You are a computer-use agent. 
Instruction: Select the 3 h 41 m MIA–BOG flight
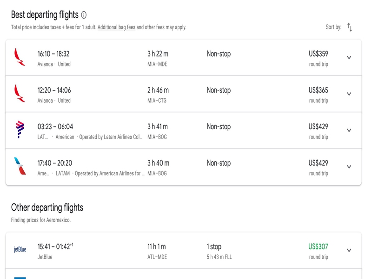click(184, 130)
